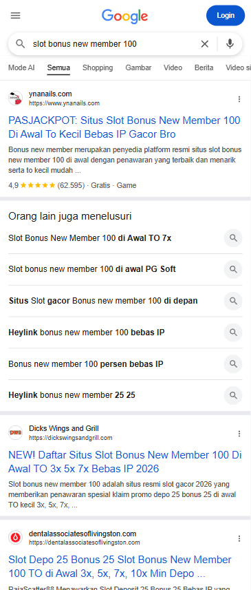Open the PASJACKPOT Situs Slot result title

point(124,127)
